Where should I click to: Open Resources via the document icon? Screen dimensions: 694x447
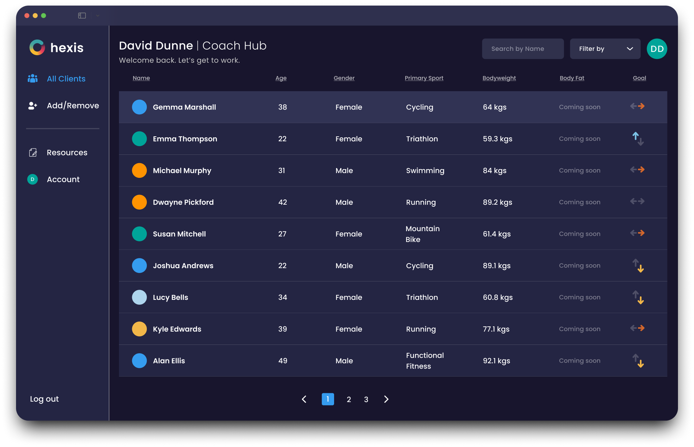[x=33, y=152]
